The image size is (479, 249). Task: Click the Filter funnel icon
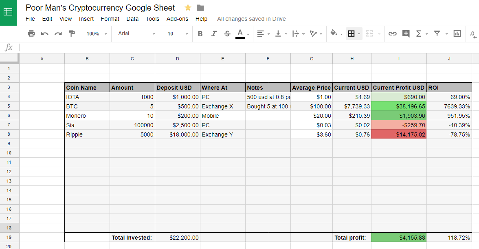pyautogui.click(x=437, y=33)
